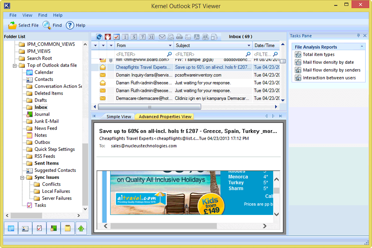Open Calendar from bottom navigation icons
The image size is (372, 248).
tap(11, 228)
